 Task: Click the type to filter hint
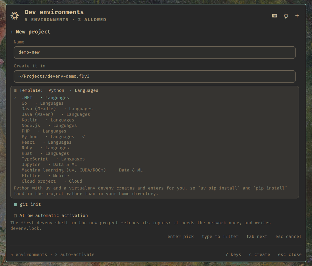point(220,236)
